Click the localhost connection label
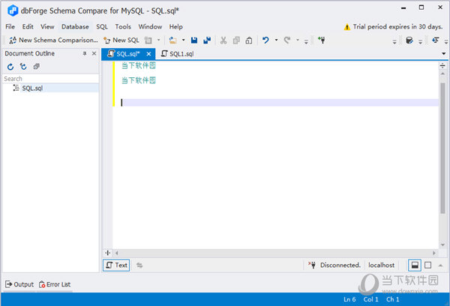The height and width of the screenshot is (306, 450). [381, 265]
